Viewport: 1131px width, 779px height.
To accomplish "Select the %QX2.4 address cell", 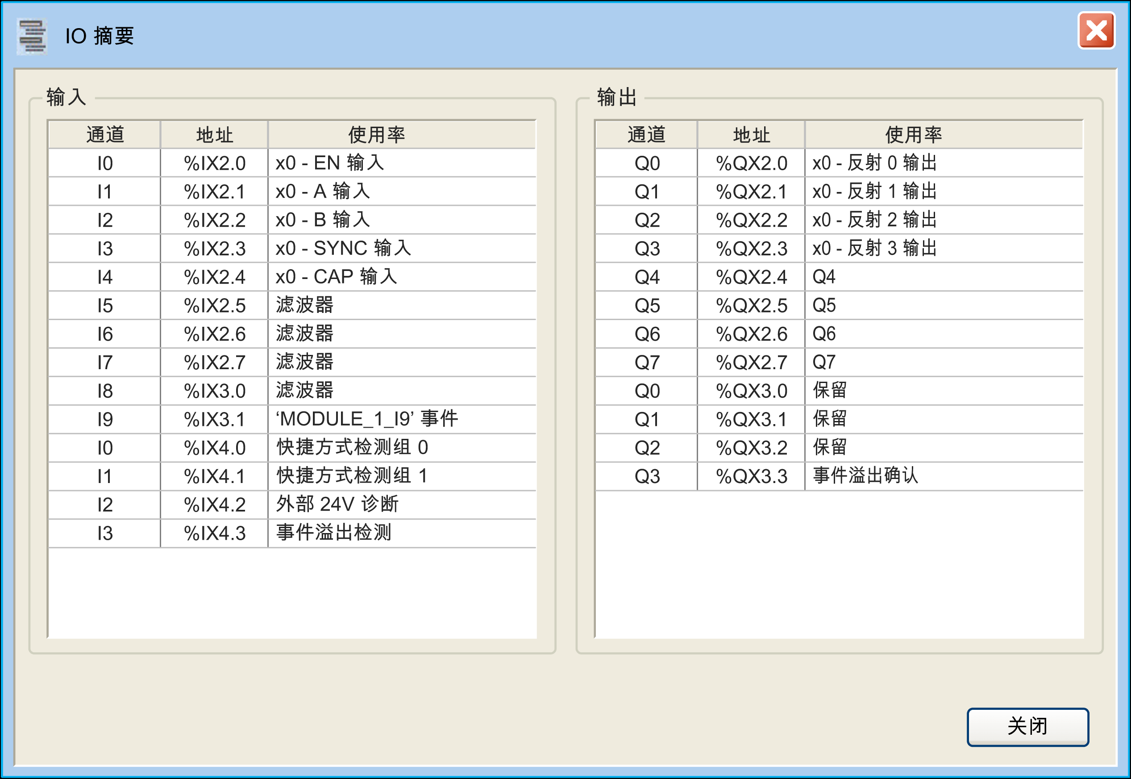I will pos(751,277).
